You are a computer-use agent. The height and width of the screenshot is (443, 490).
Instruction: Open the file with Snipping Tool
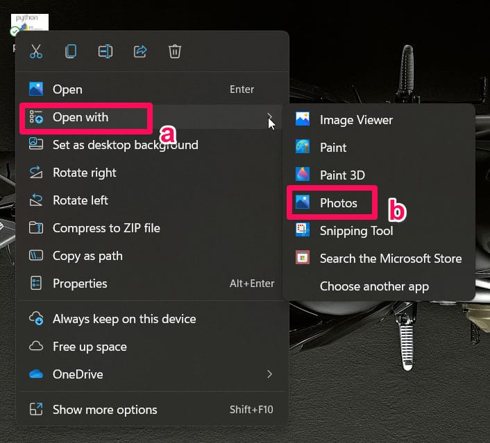click(379, 231)
